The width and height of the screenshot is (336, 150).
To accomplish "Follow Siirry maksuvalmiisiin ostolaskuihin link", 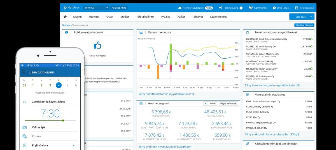I will point(272,134).
